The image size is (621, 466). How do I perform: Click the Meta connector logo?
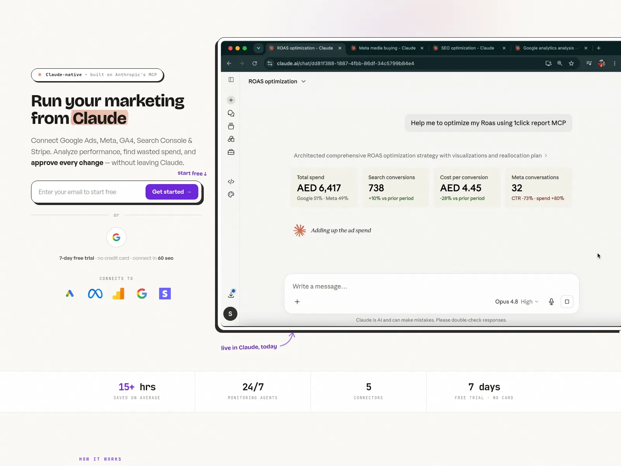[95, 294]
